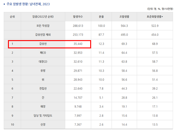Click the 63.8 crude rate for 대장
Viewport: 177px width, 132px height.
pyautogui.click(x=124, y=62)
